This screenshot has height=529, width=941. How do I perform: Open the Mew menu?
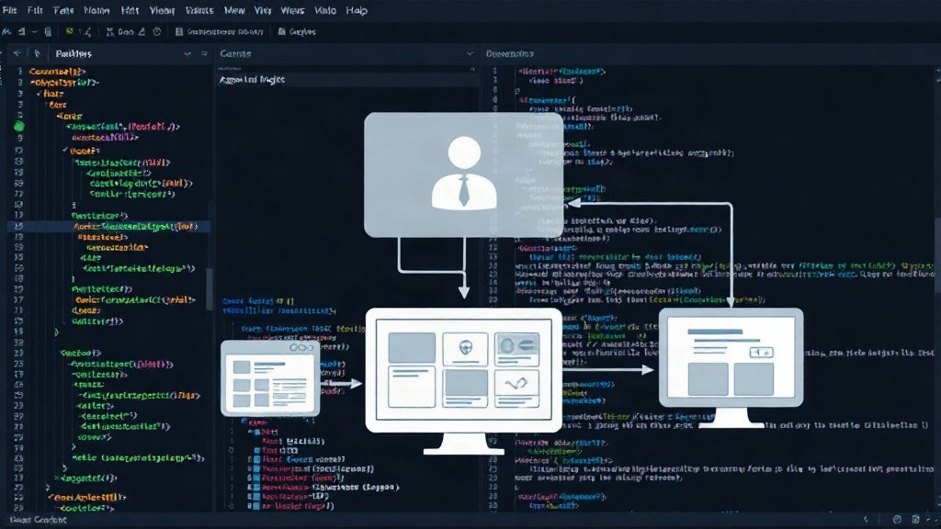pyautogui.click(x=234, y=10)
